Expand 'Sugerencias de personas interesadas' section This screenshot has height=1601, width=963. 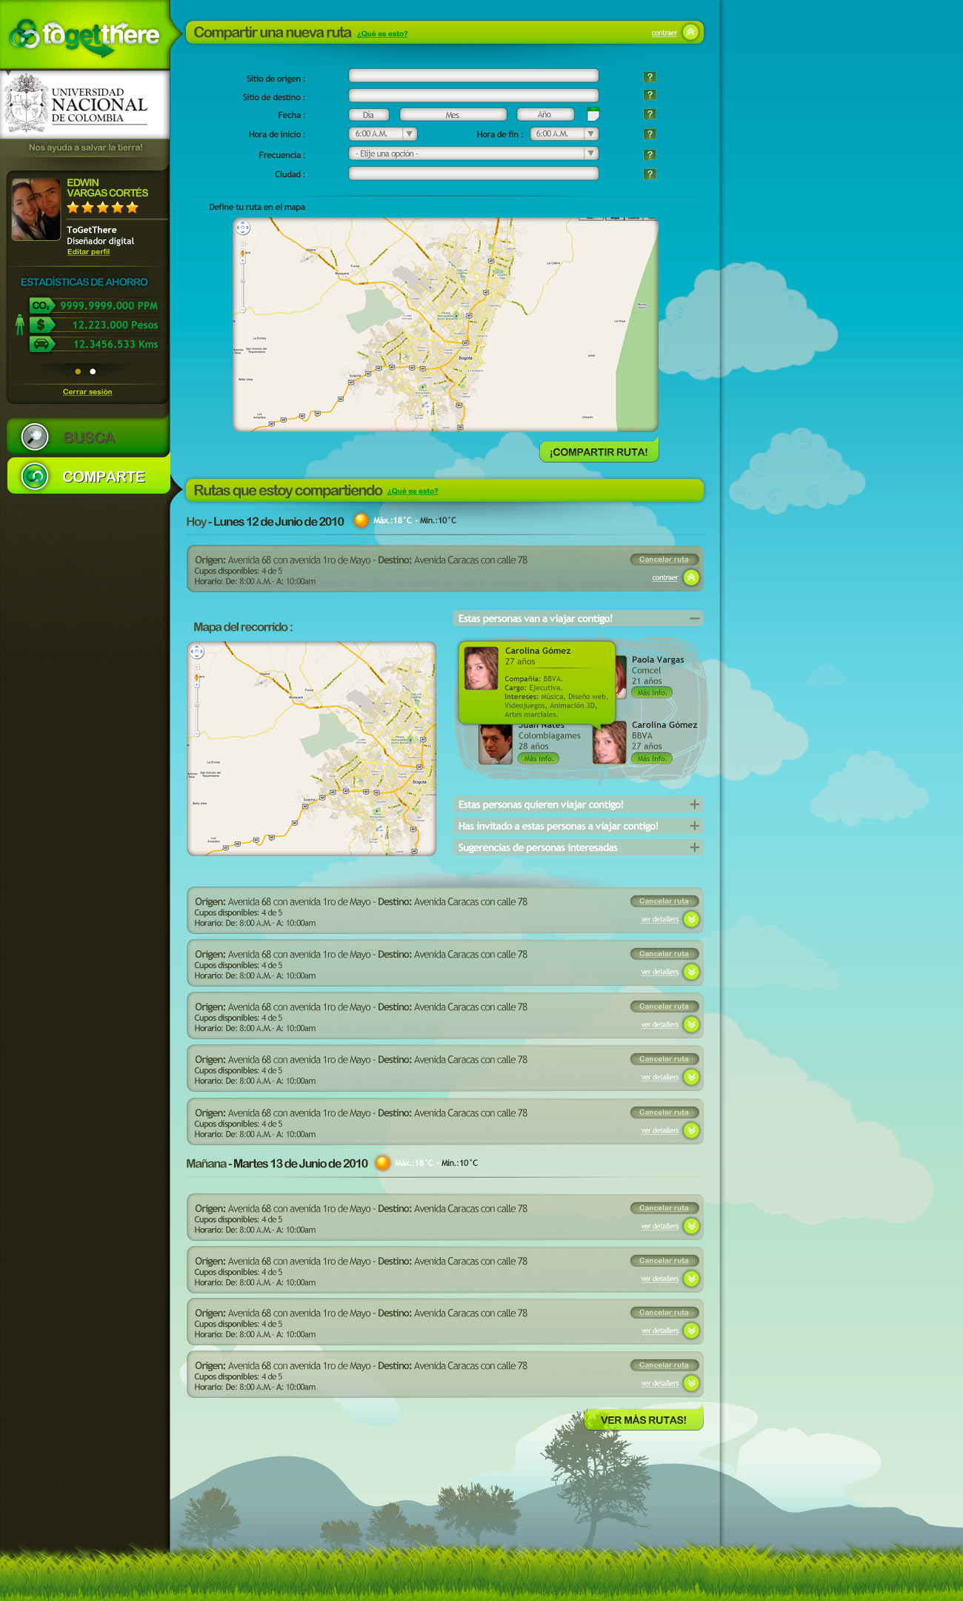(694, 847)
